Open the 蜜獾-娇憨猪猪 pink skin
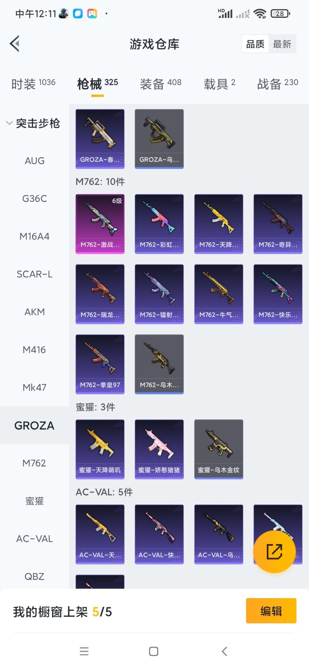 [x=159, y=449]
